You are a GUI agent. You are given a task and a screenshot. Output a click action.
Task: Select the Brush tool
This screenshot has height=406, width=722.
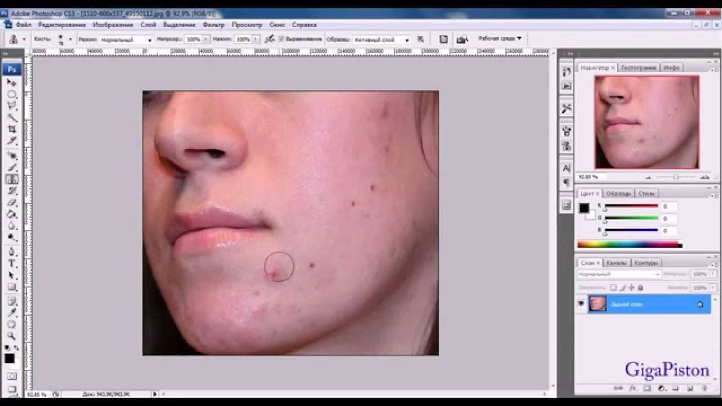(x=12, y=167)
